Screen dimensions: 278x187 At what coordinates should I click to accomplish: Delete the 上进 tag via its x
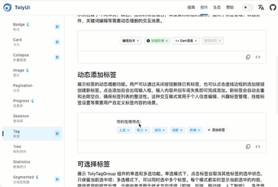tap(129, 130)
